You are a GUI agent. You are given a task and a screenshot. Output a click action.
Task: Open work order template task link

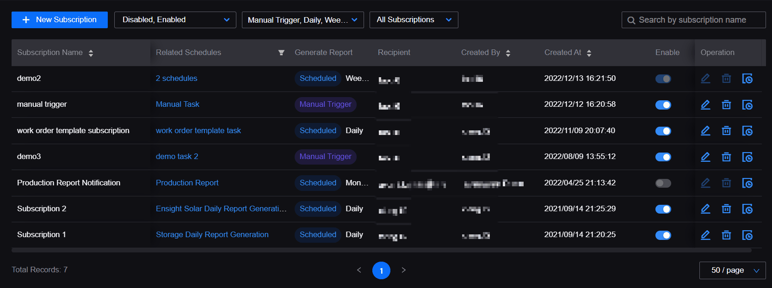[x=198, y=131]
